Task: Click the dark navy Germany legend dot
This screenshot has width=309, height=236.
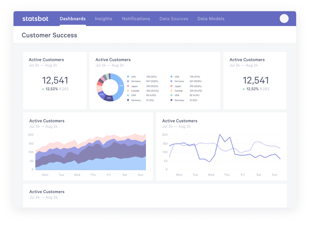Action: (x=129, y=100)
